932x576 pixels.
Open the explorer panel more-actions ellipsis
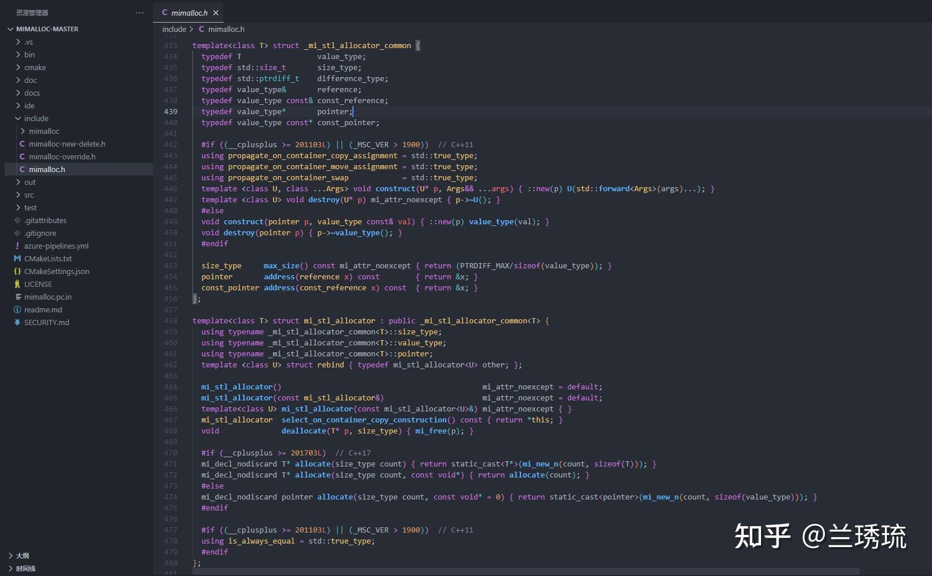140,13
